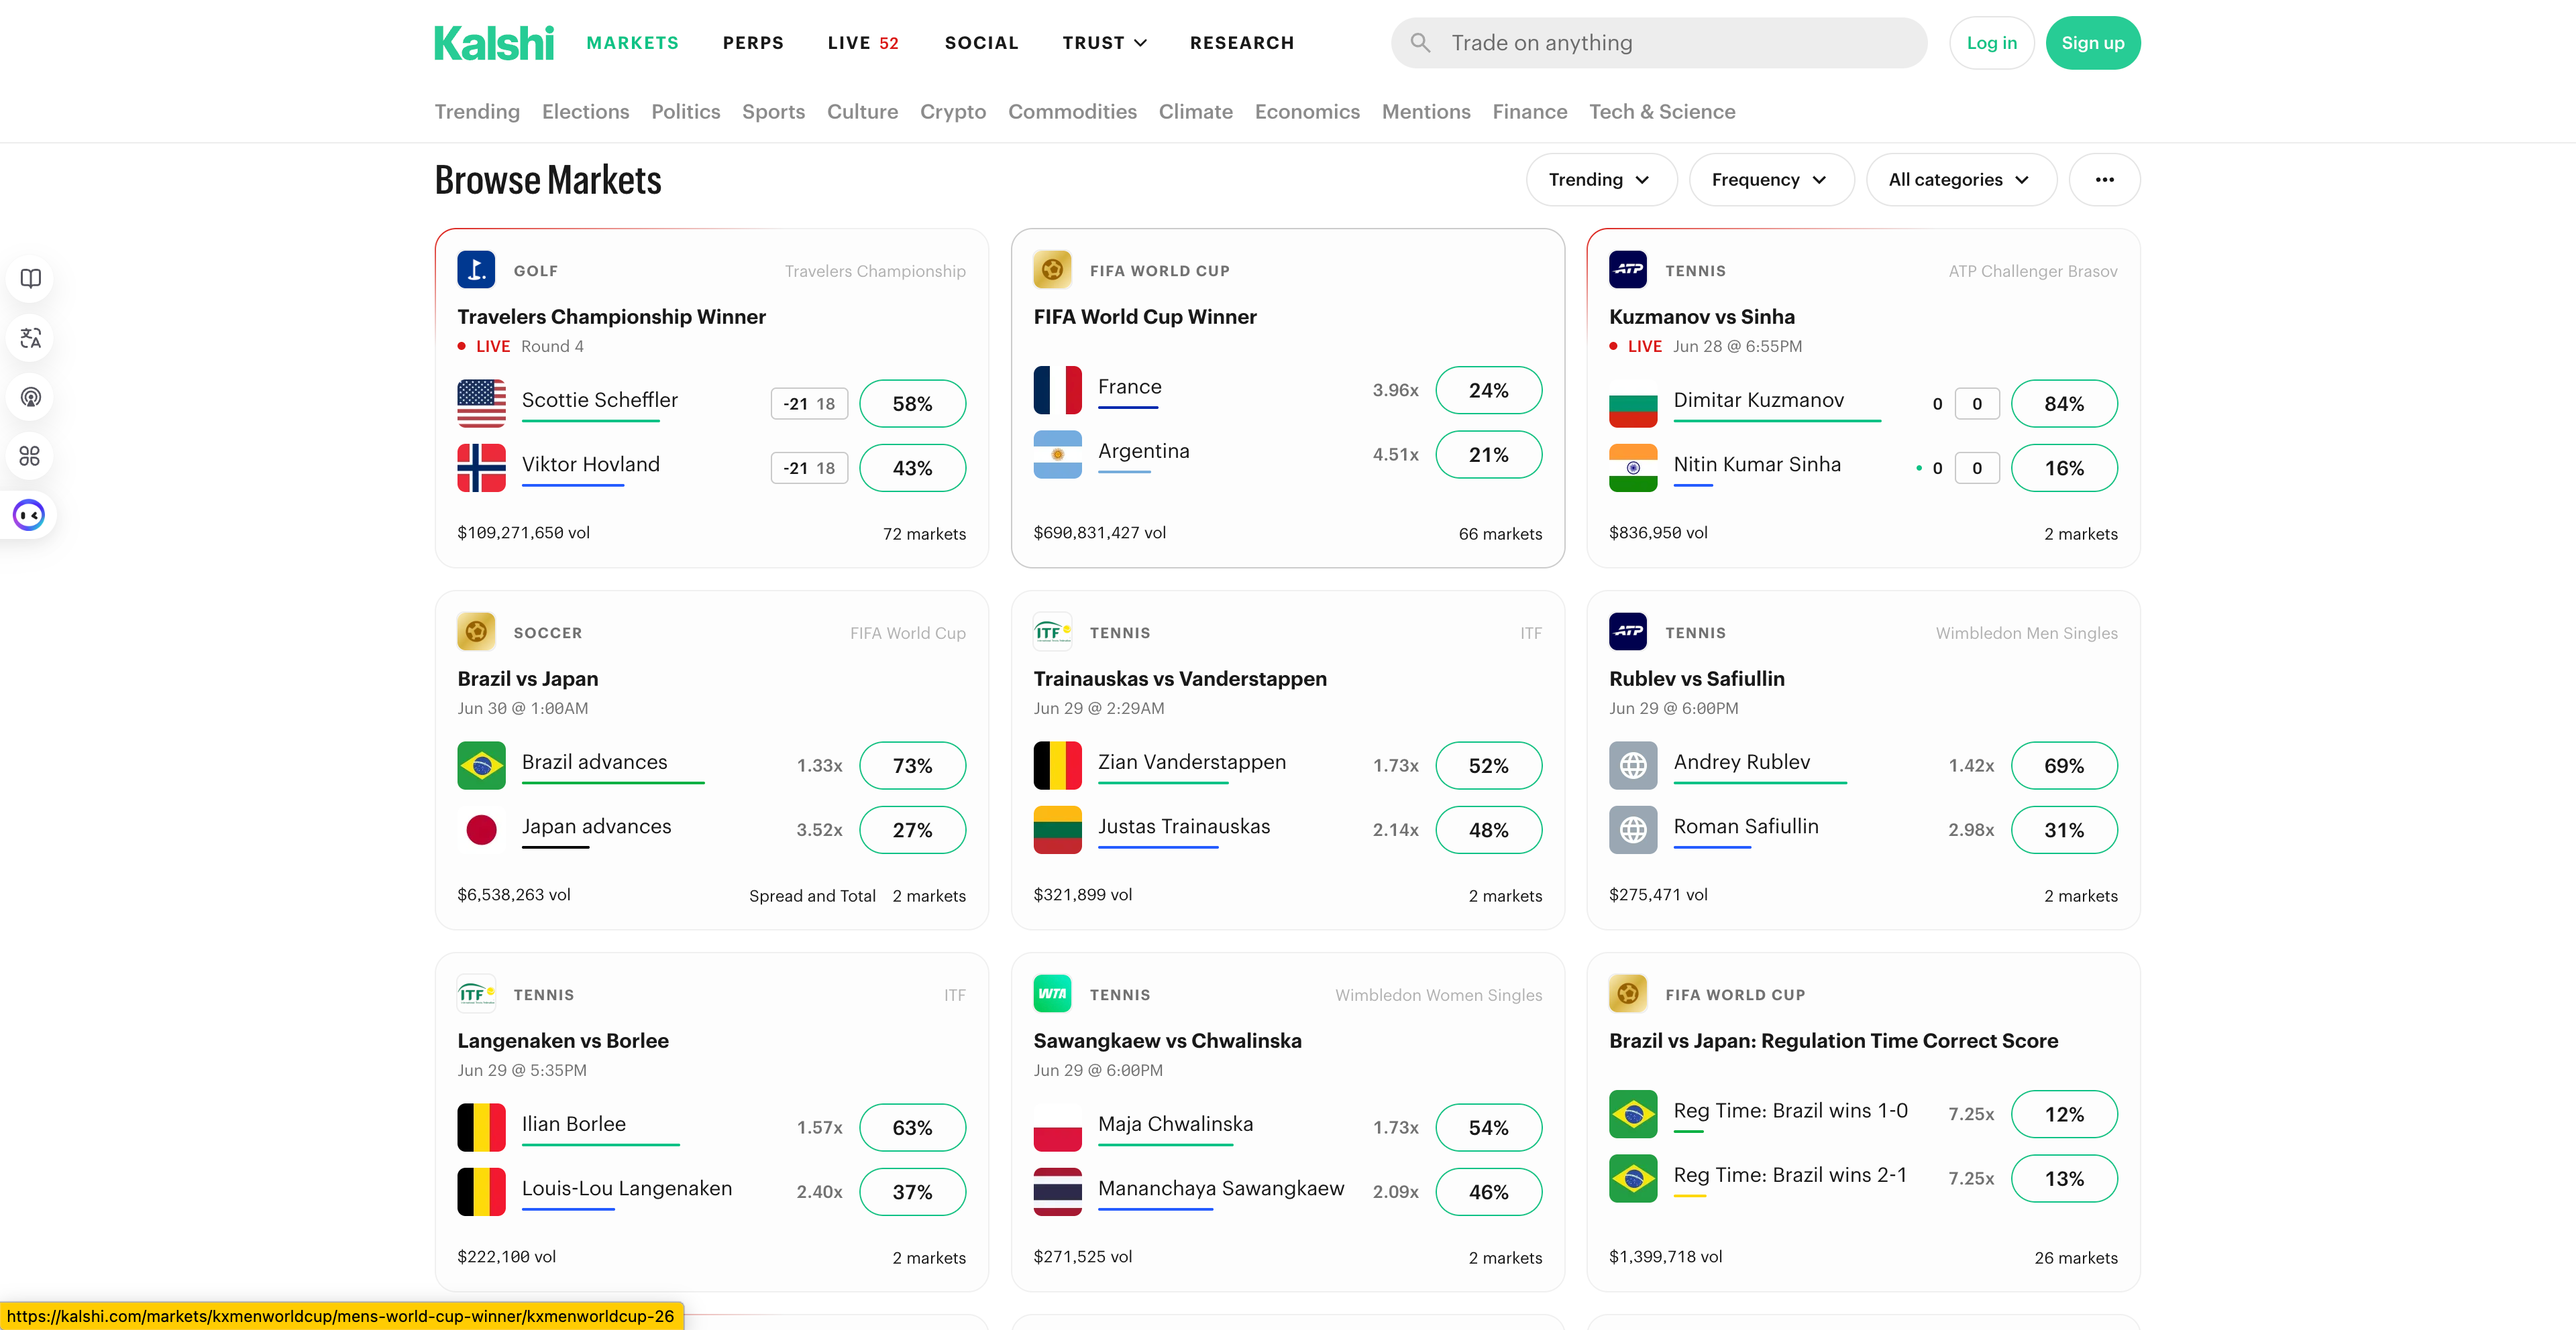Click the Kalshi logo

tap(493, 43)
